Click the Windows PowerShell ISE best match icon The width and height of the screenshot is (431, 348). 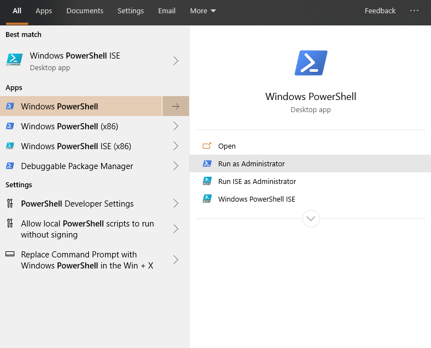[14, 61]
